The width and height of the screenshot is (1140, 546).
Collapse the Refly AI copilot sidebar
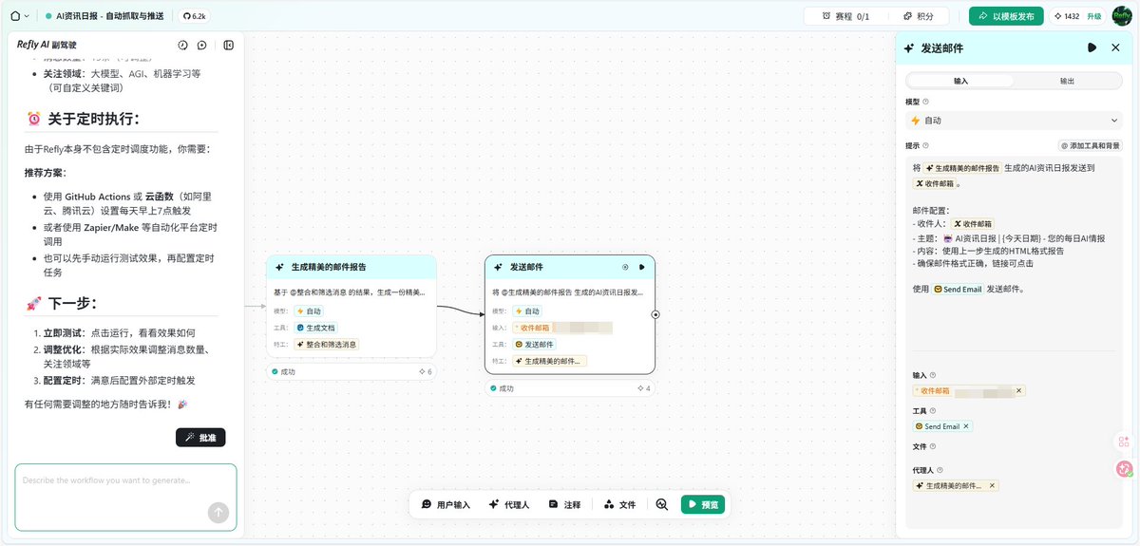[x=229, y=45]
